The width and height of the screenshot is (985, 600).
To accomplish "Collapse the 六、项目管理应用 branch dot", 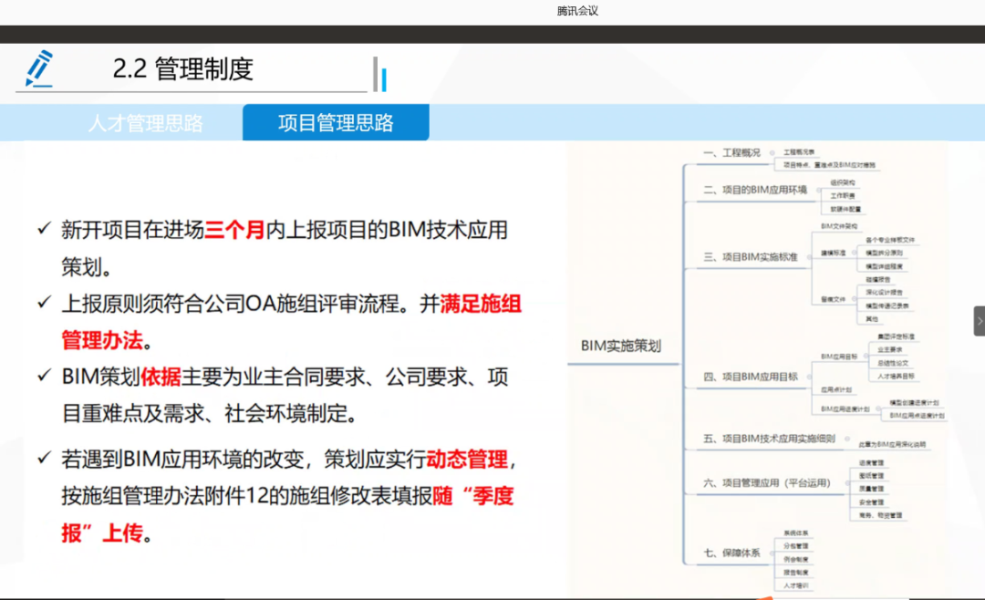I will pos(847,482).
